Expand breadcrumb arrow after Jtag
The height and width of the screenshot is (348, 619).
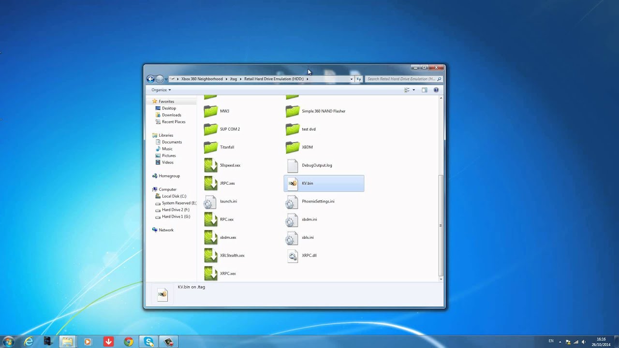click(240, 79)
